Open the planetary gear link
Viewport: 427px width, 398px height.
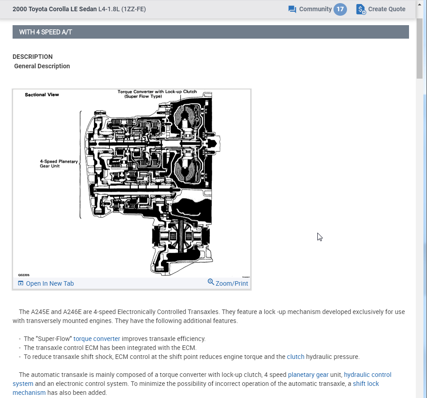(x=308, y=375)
